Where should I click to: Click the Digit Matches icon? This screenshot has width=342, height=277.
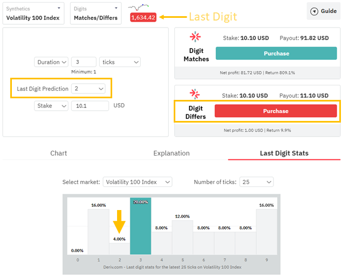pyautogui.click(x=195, y=37)
